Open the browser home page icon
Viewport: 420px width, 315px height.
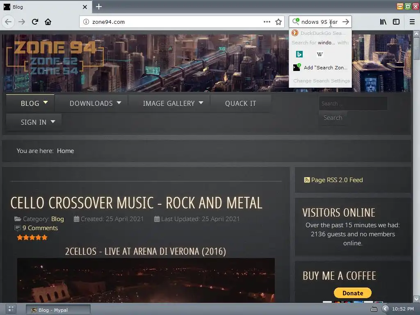pos(48,22)
